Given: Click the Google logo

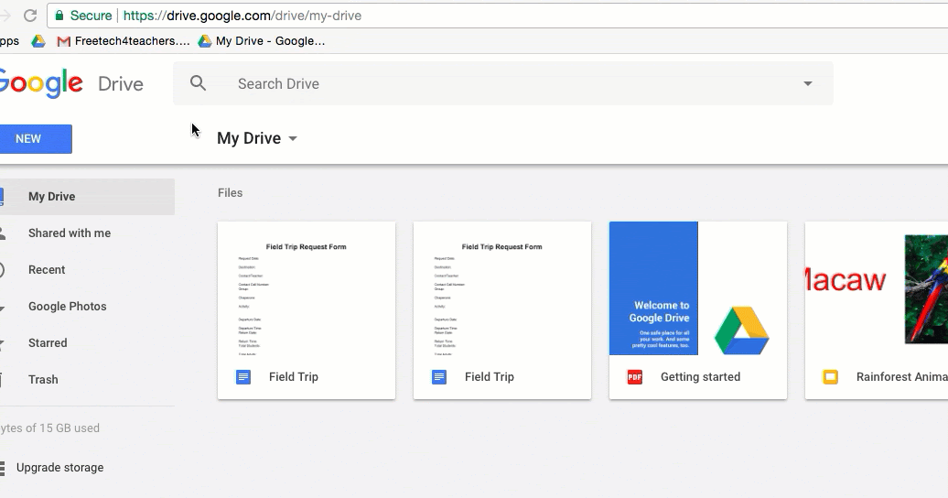Looking at the screenshot, I should click(x=40, y=83).
